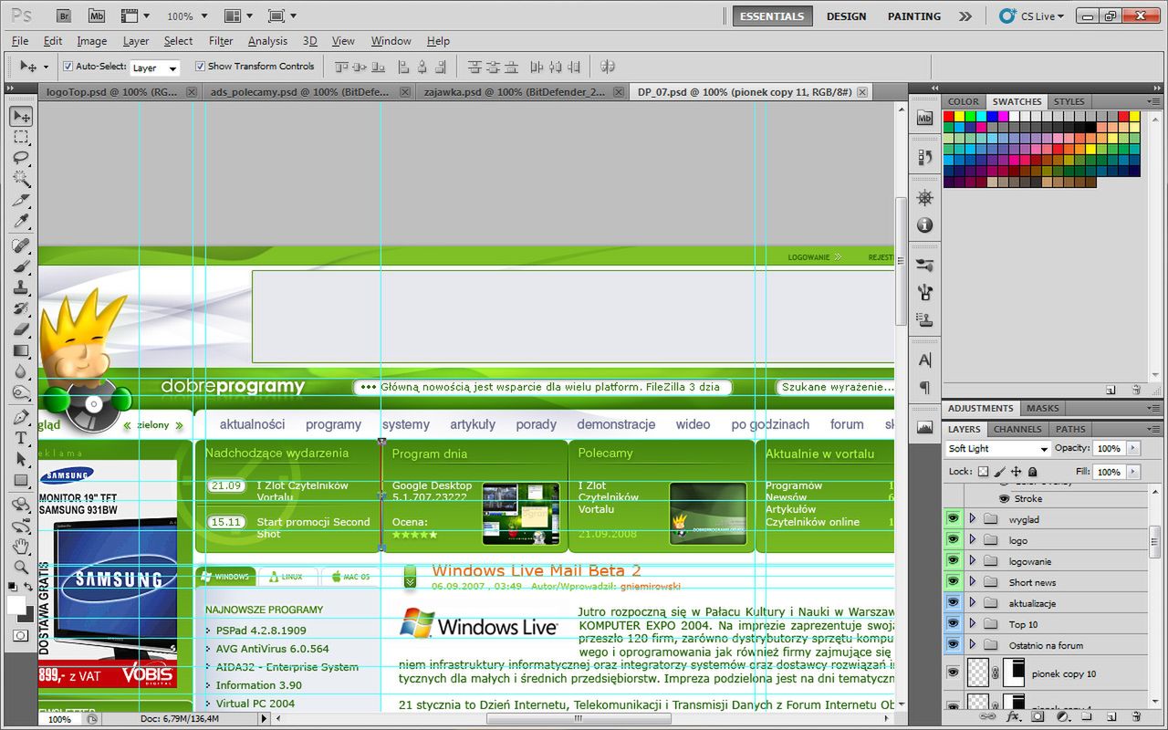Click the Auto-Align Layers icon

point(608,67)
